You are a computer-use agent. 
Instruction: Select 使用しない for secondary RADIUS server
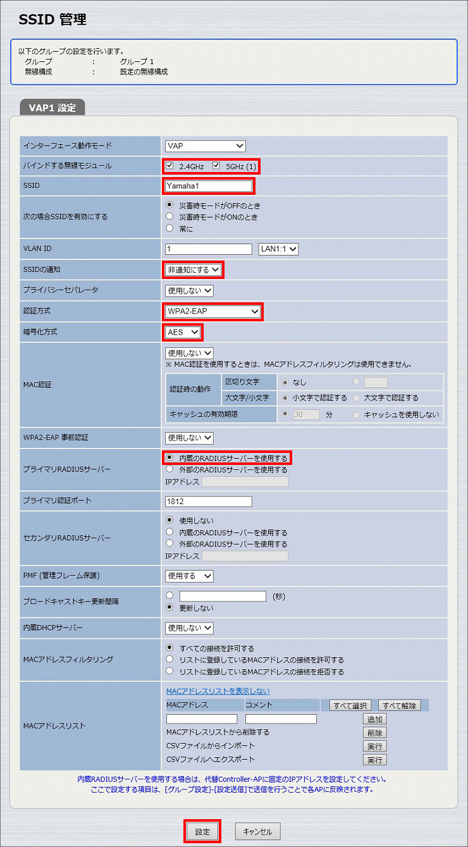click(x=169, y=520)
